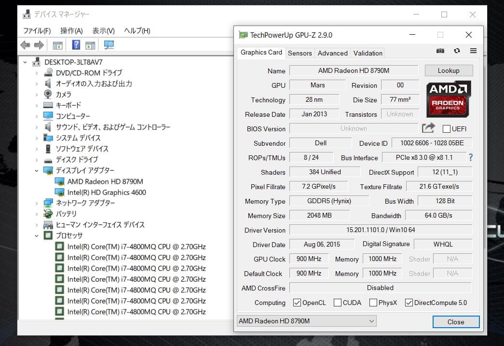Click the バッテリ battery icon
Screen dimensions: 504x346
coord(48,213)
